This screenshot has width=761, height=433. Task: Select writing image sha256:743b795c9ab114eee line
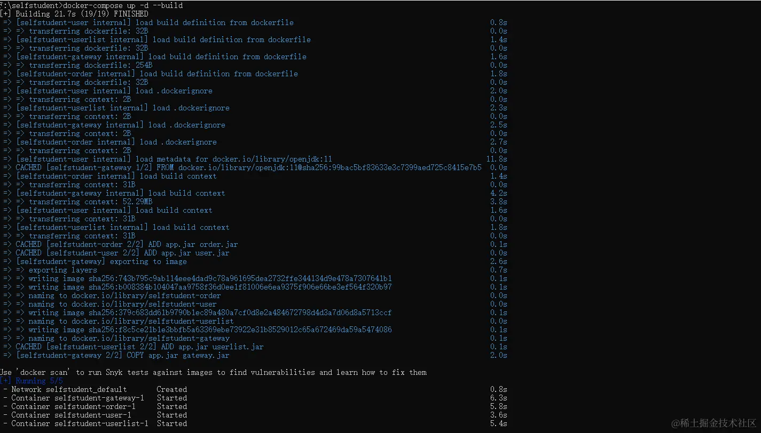pyautogui.click(x=197, y=278)
